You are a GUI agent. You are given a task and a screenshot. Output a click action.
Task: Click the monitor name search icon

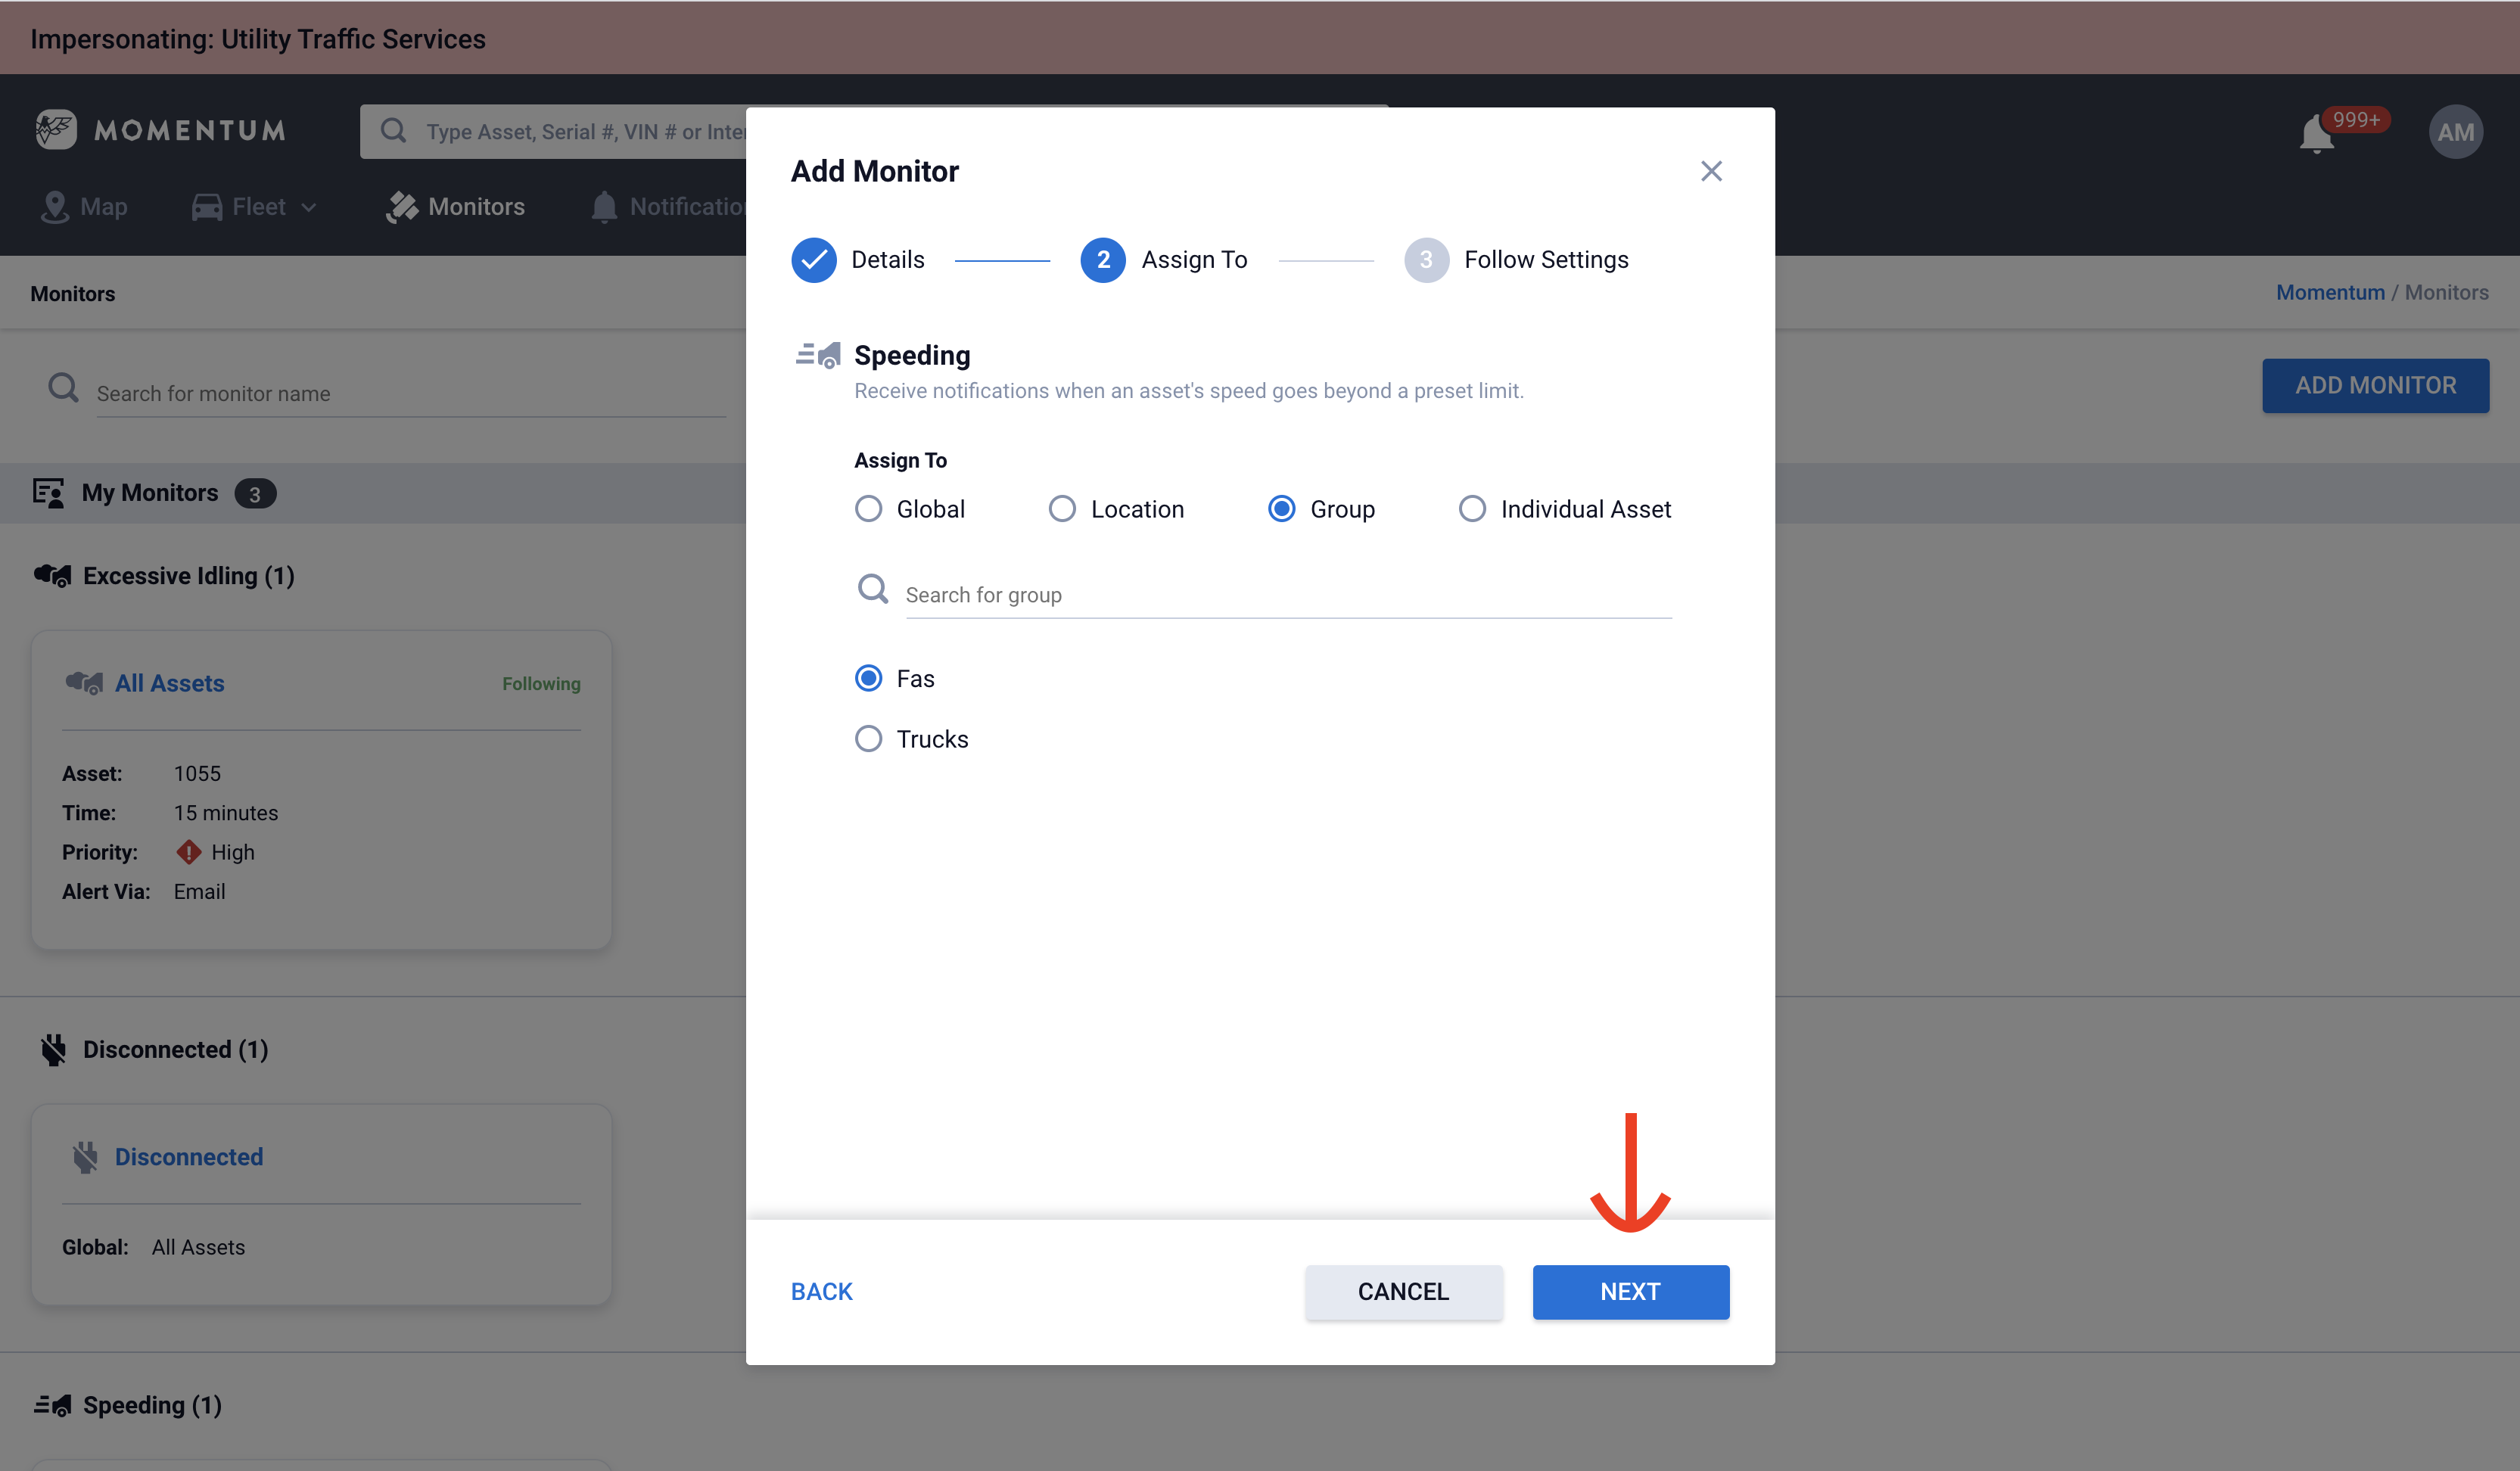(63, 388)
